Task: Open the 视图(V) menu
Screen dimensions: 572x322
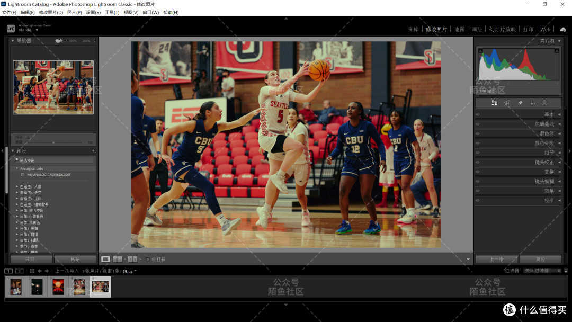Action: click(131, 12)
